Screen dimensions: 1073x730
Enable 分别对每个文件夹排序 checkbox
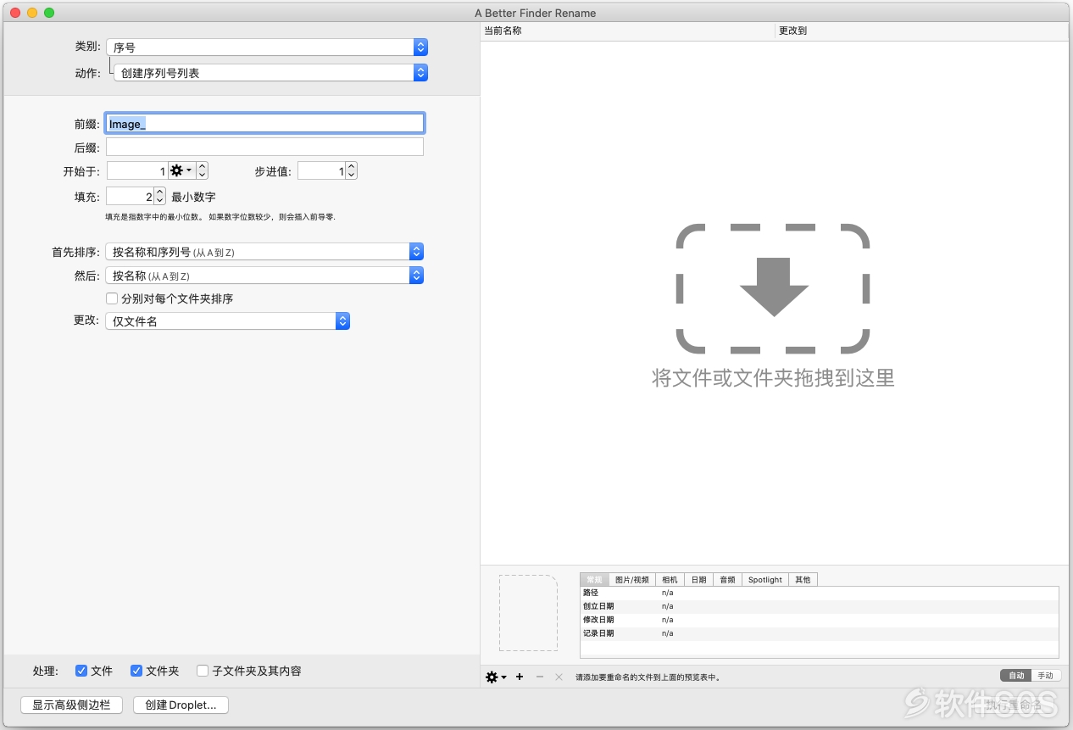(x=112, y=298)
